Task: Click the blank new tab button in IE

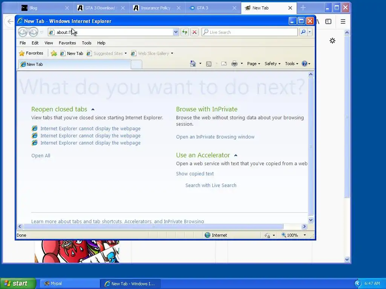Action: 136,64
